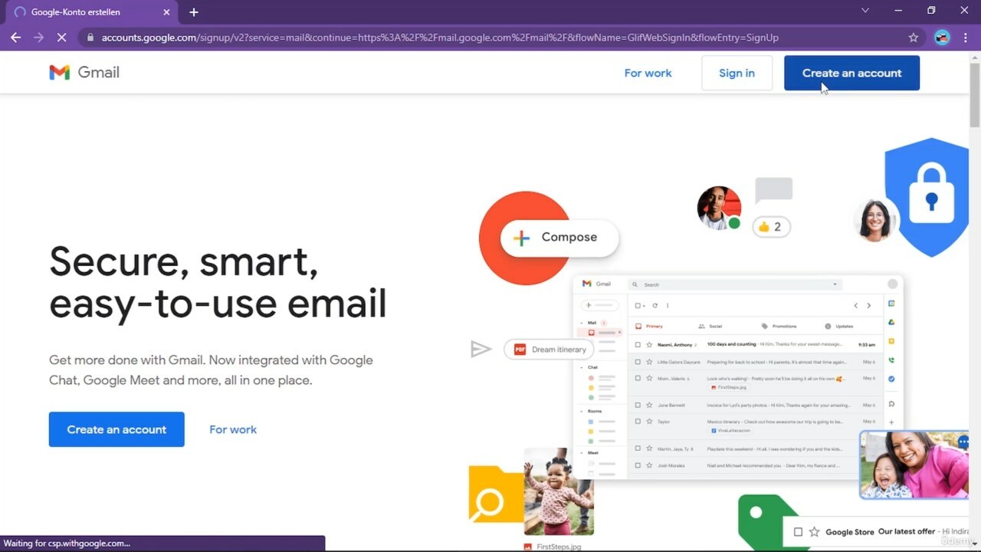The height and width of the screenshot is (552, 981).
Task: Open the Chrome profile avatar
Action: click(x=942, y=37)
